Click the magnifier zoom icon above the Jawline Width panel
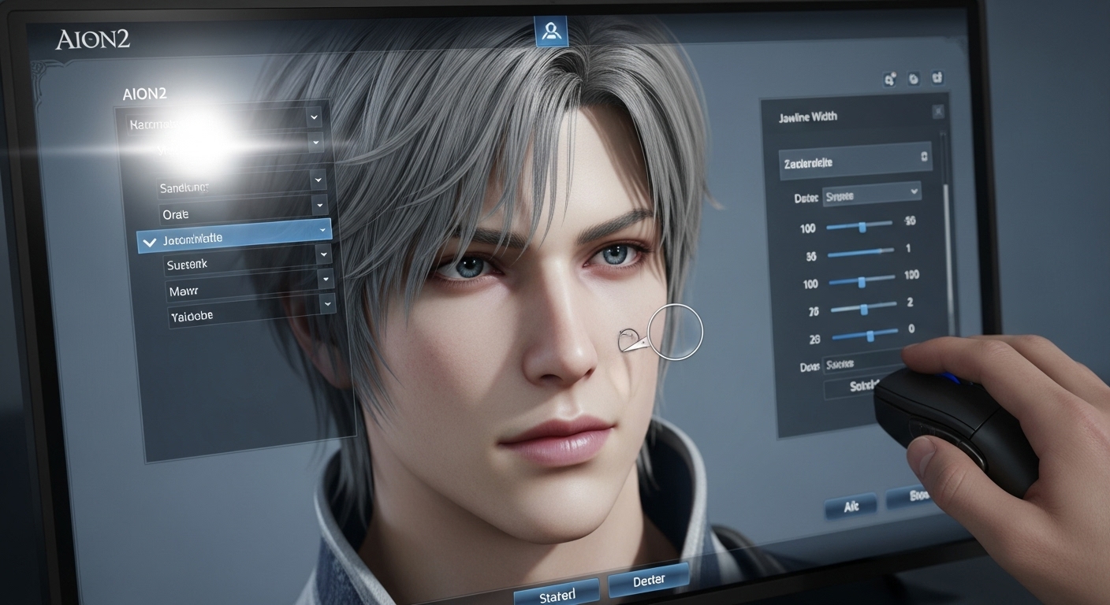The width and height of the screenshot is (1110, 605). pyautogui.click(x=891, y=79)
